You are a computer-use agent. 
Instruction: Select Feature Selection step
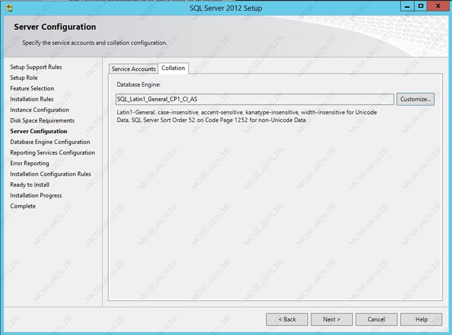[32, 88]
